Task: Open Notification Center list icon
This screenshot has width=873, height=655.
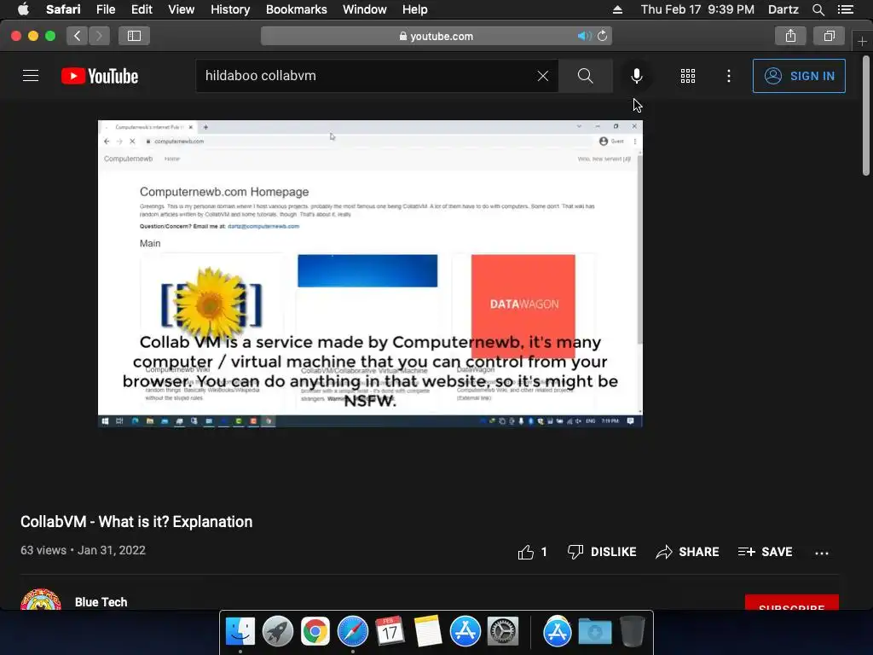Action: tap(846, 9)
